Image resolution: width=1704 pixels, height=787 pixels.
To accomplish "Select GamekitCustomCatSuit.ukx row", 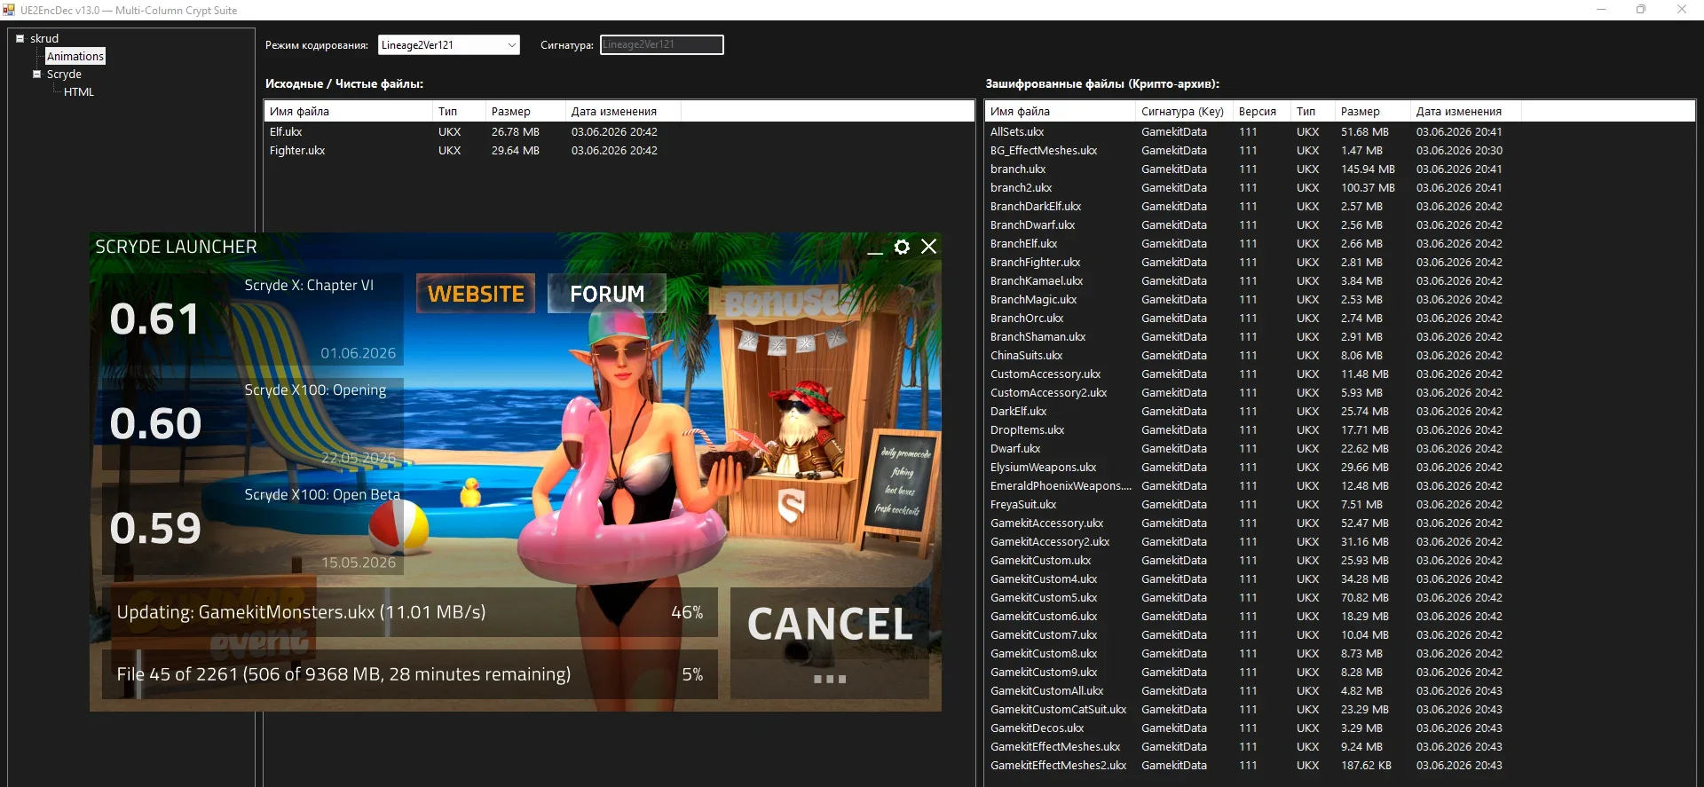I will click(1340, 709).
